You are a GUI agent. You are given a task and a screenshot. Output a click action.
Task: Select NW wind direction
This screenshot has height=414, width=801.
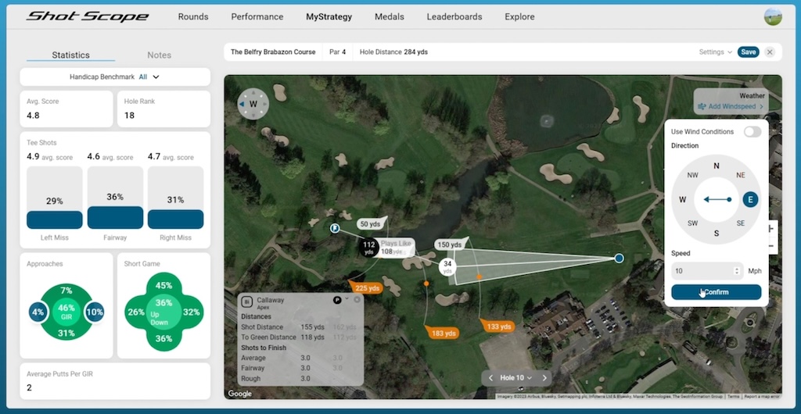point(693,176)
